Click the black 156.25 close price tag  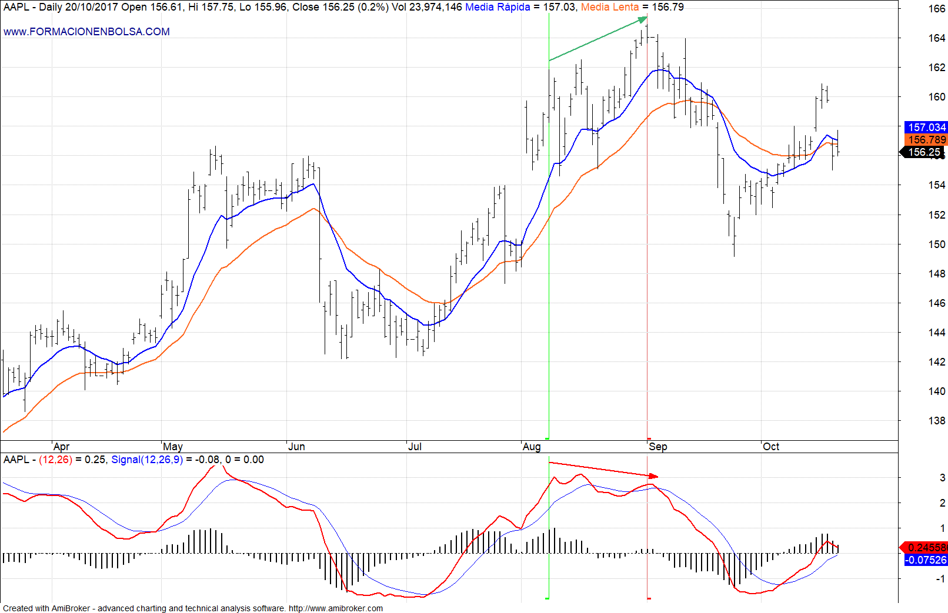pos(924,152)
